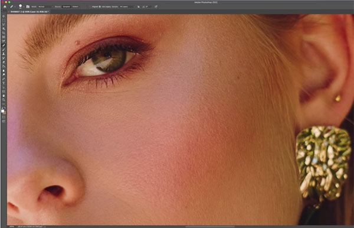Toggle the Clone Source panel
This screenshot has width=354, height=228.
[x=28, y=6]
